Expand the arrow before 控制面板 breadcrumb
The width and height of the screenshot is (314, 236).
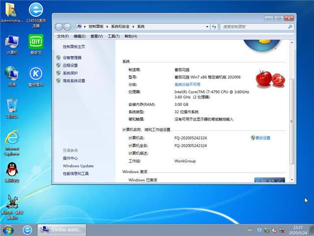(85, 27)
